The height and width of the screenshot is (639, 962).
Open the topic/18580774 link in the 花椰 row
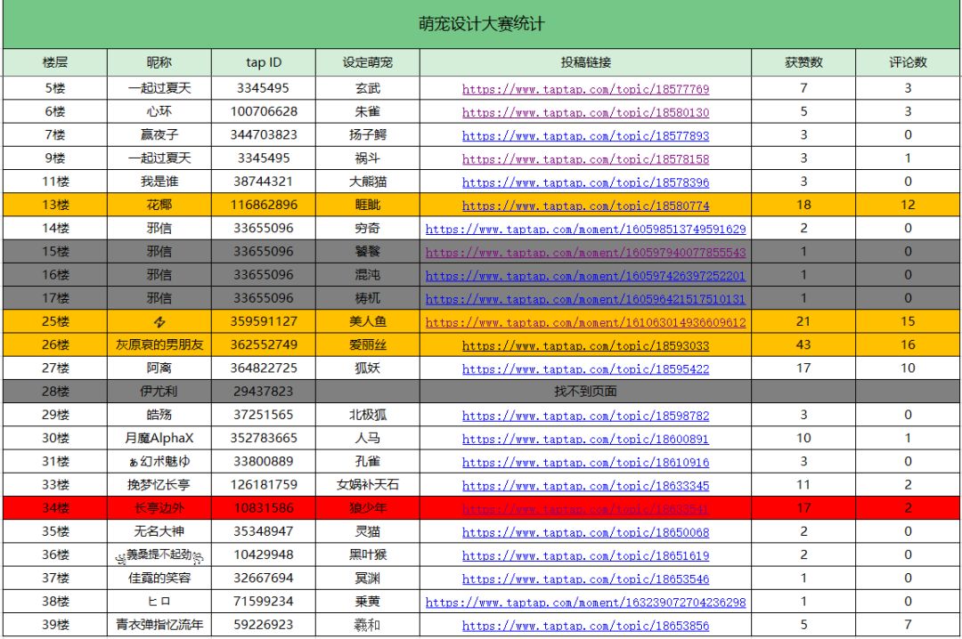point(585,206)
